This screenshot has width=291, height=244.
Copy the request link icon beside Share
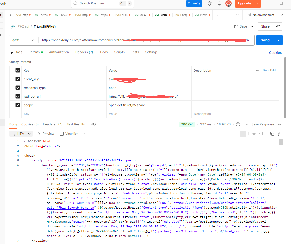pos(278,26)
